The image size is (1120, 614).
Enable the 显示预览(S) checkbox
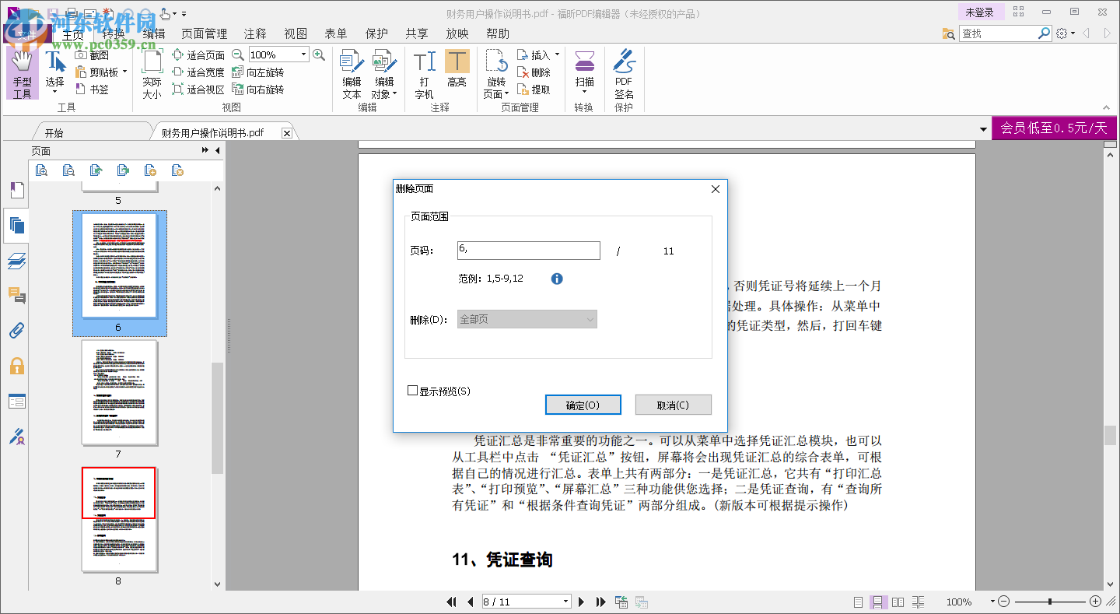pyautogui.click(x=412, y=389)
